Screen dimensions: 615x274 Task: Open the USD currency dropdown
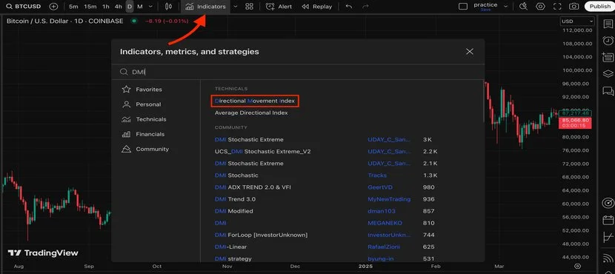577,21
